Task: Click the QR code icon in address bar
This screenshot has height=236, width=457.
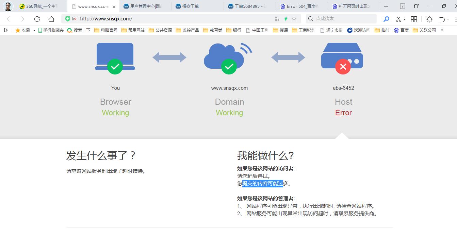Action: coord(277,19)
